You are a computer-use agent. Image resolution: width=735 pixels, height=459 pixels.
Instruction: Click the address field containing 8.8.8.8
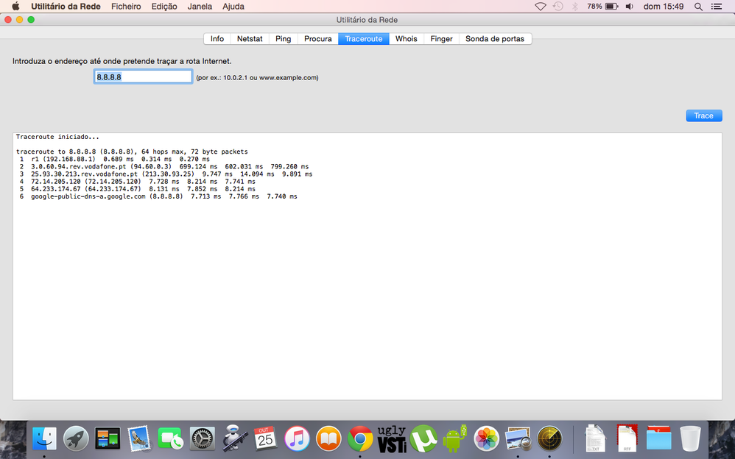[x=143, y=76]
